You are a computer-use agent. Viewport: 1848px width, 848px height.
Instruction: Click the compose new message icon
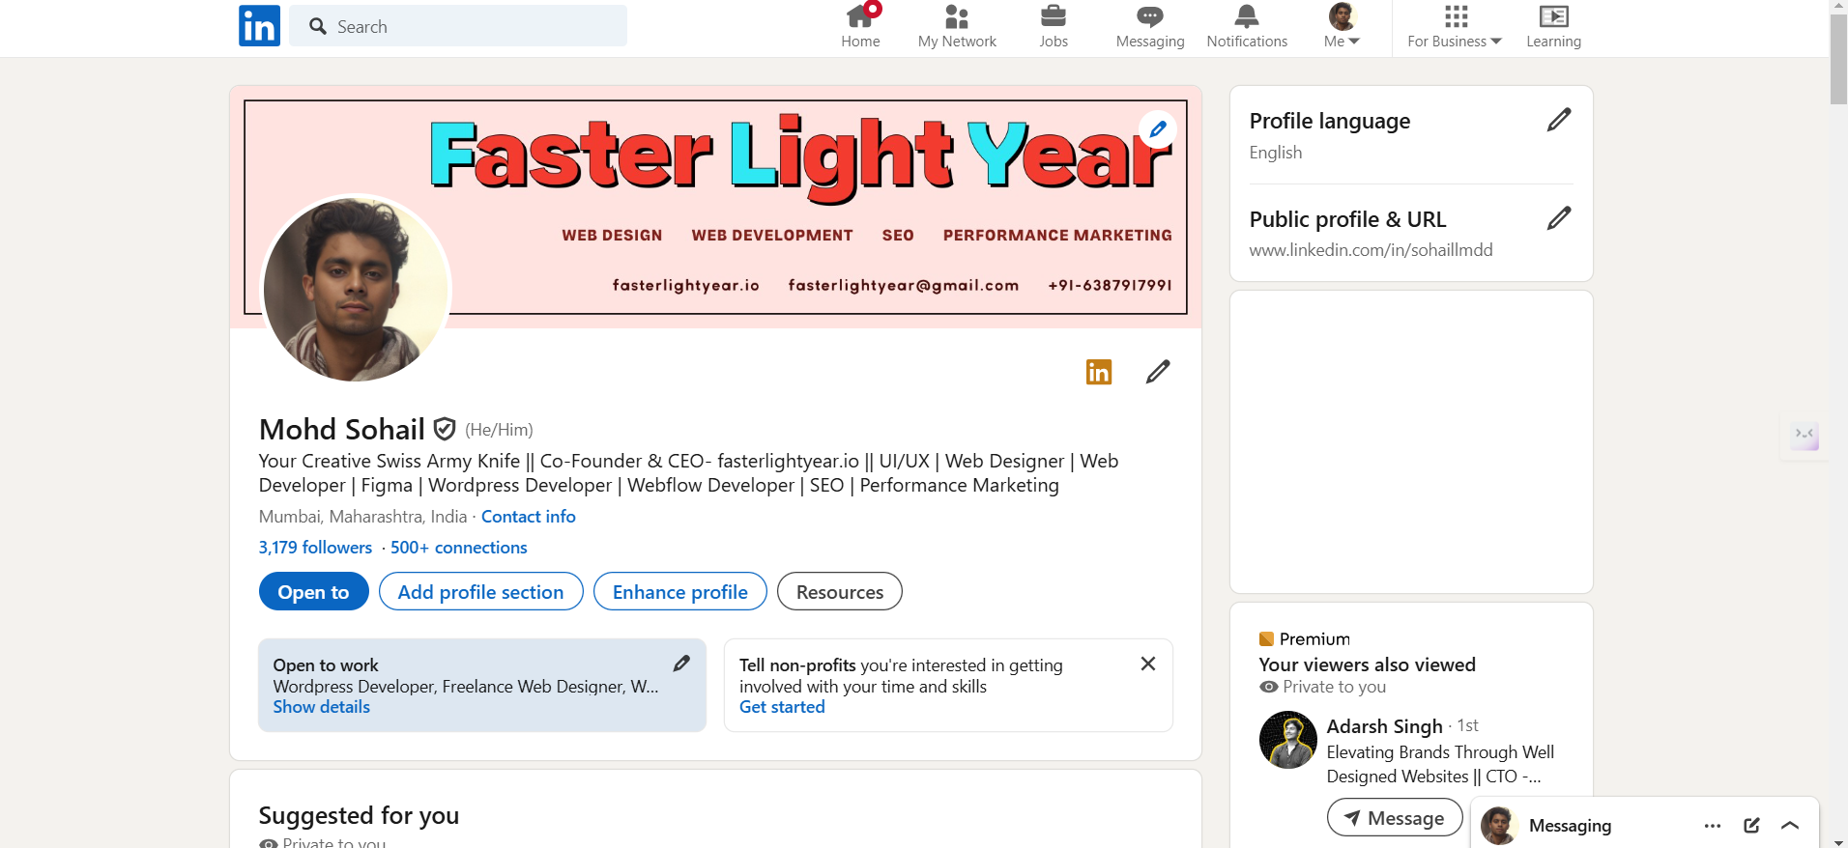tap(1751, 826)
